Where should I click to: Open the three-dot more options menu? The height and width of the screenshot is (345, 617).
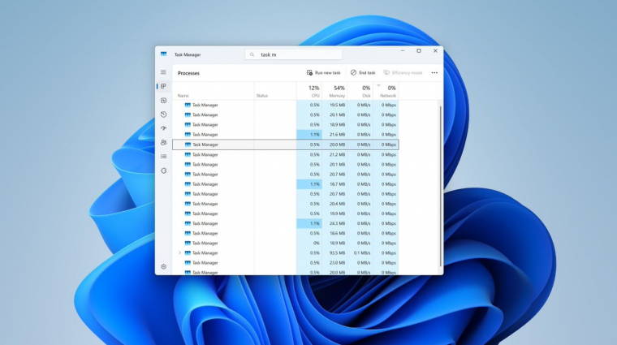coord(434,73)
